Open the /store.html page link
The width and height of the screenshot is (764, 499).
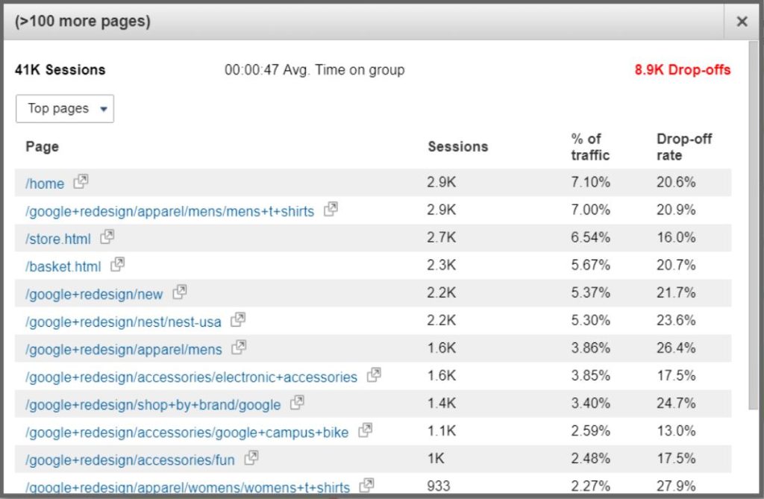click(59, 238)
